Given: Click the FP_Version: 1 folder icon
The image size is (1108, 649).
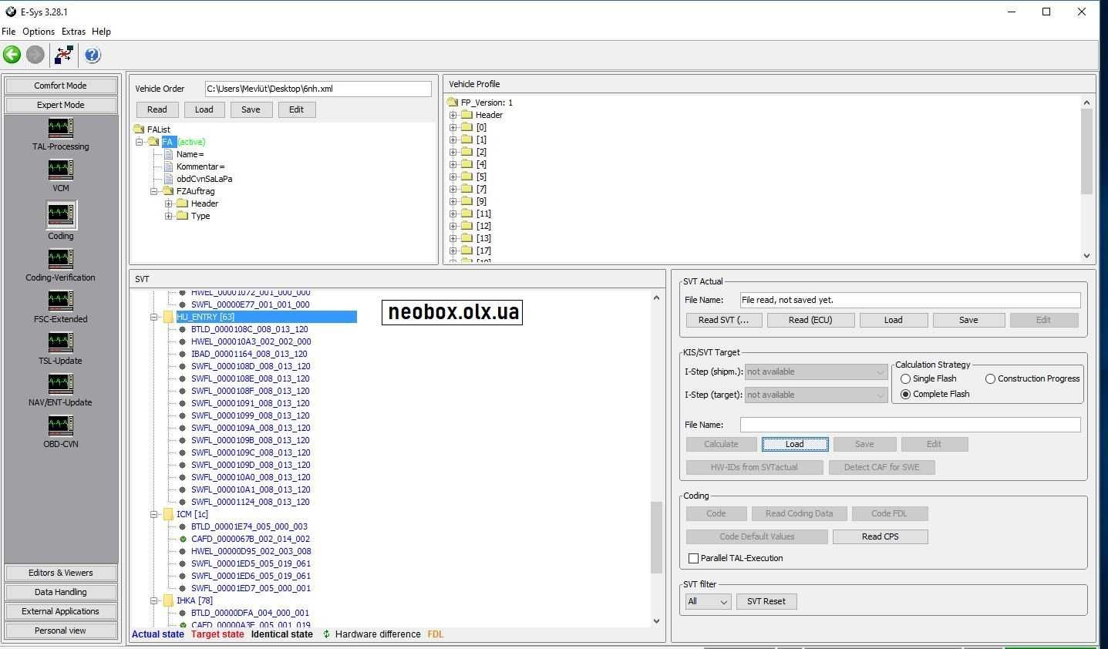Looking at the screenshot, I should [453, 103].
